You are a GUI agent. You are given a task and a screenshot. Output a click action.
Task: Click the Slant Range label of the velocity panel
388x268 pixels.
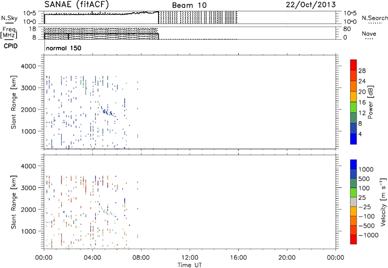click(x=14, y=202)
